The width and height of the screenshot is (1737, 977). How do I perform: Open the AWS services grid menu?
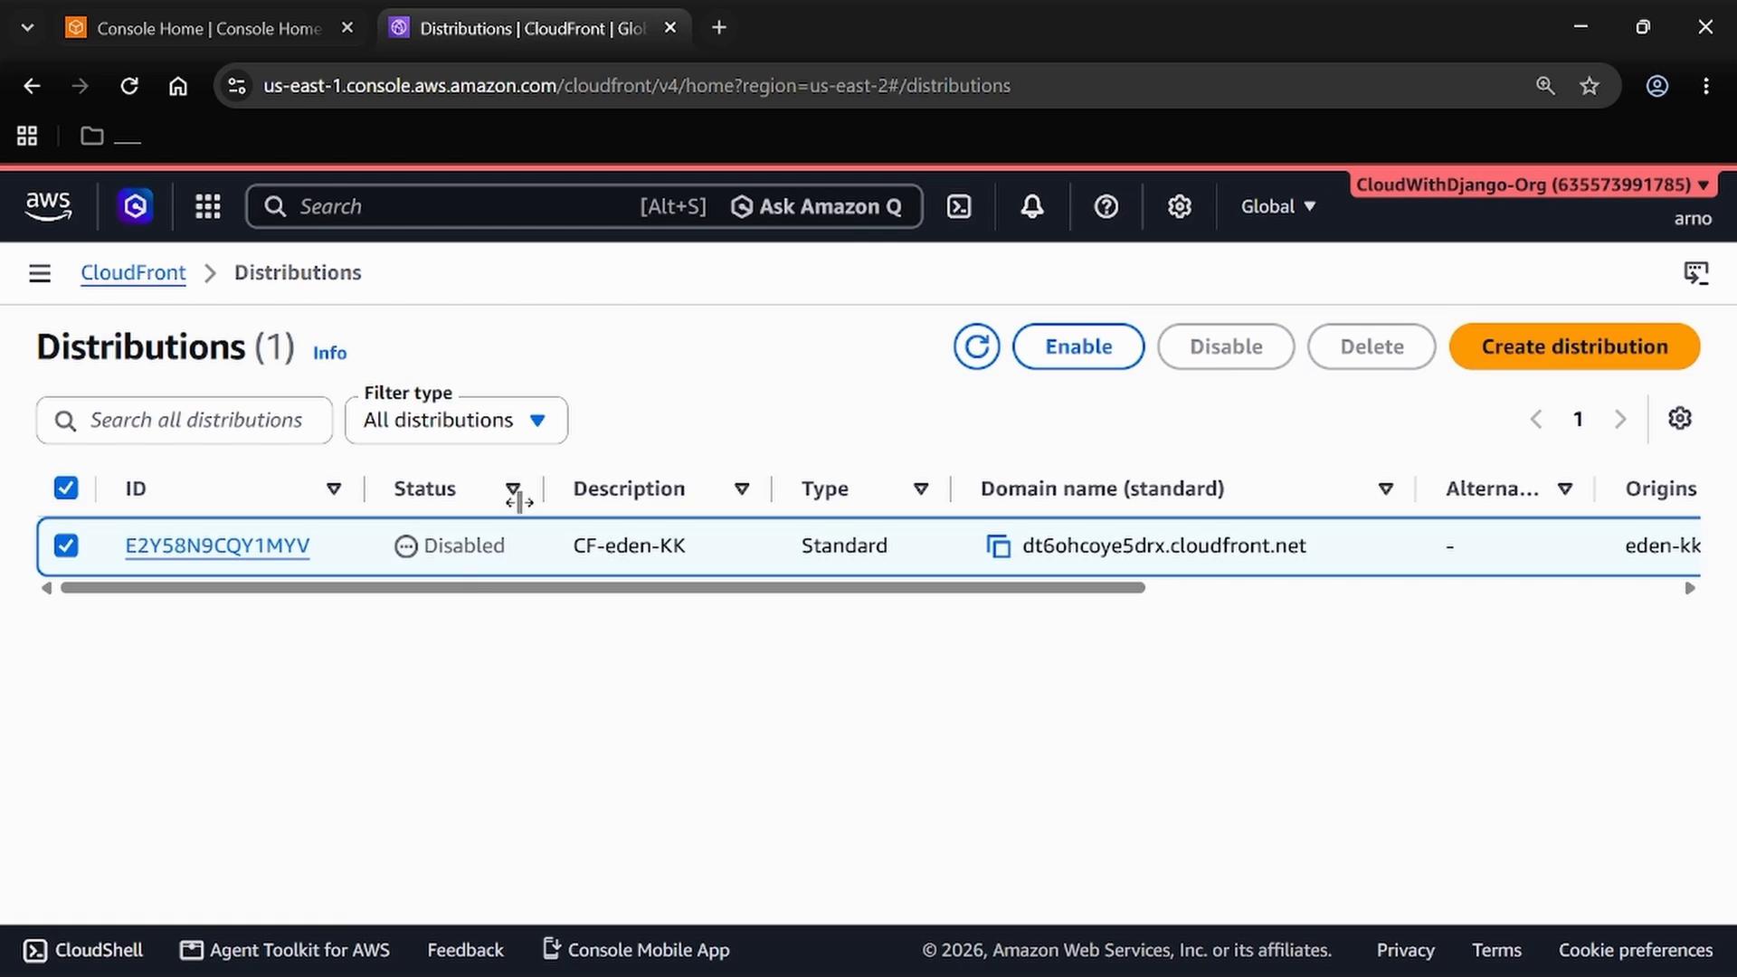(x=208, y=206)
